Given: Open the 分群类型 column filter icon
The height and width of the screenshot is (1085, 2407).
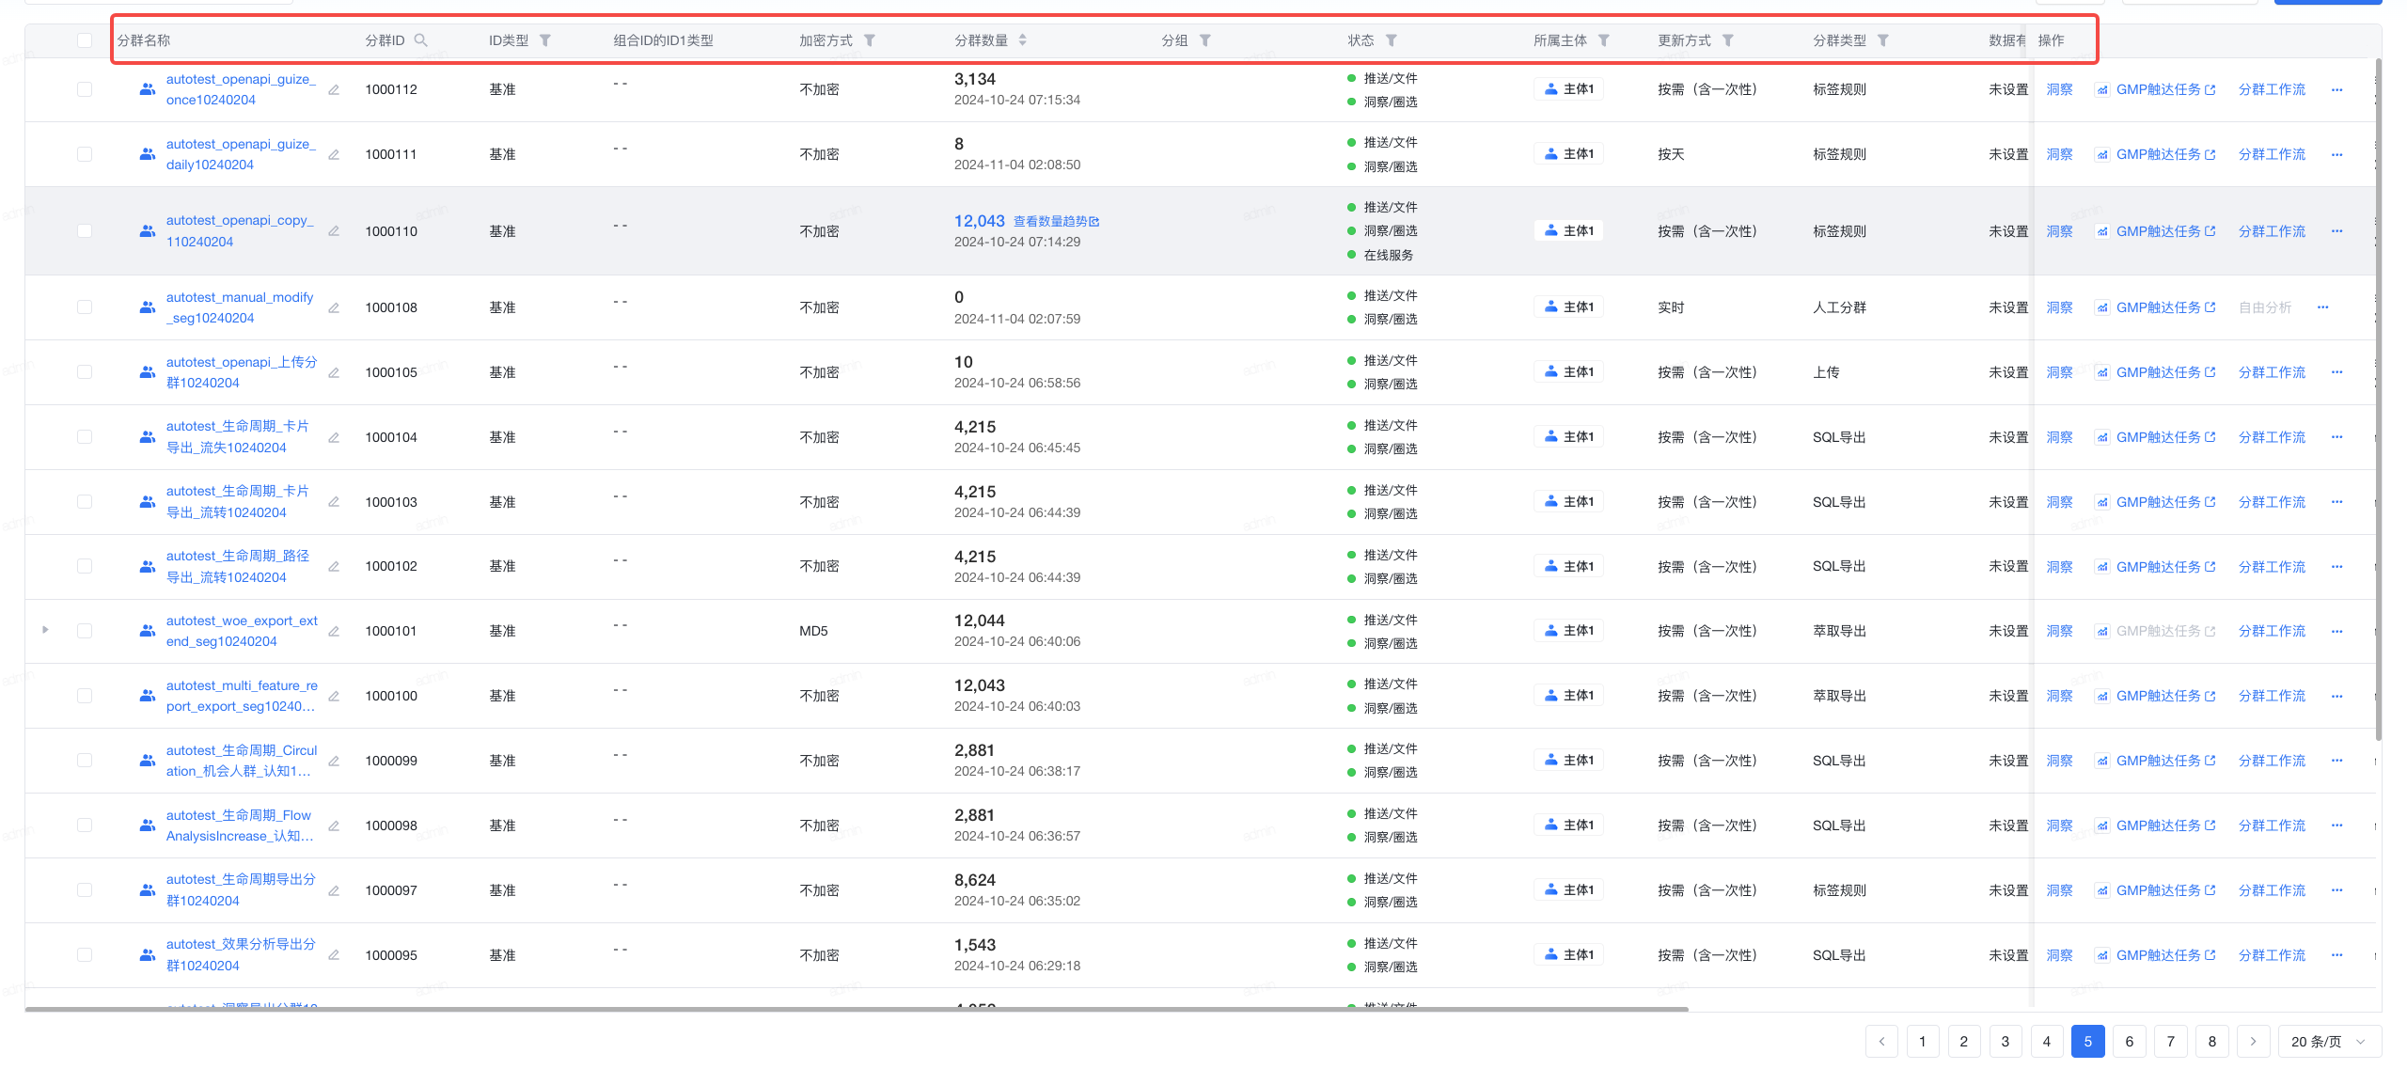Looking at the screenshot, I should (x=1883, y=40).
